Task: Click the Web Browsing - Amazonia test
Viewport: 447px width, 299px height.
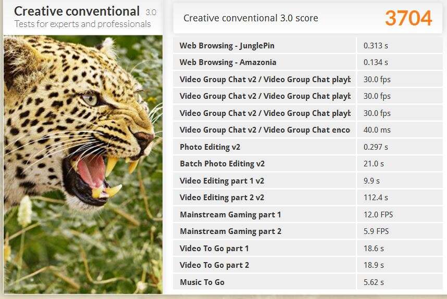Action: click(228, 62)
